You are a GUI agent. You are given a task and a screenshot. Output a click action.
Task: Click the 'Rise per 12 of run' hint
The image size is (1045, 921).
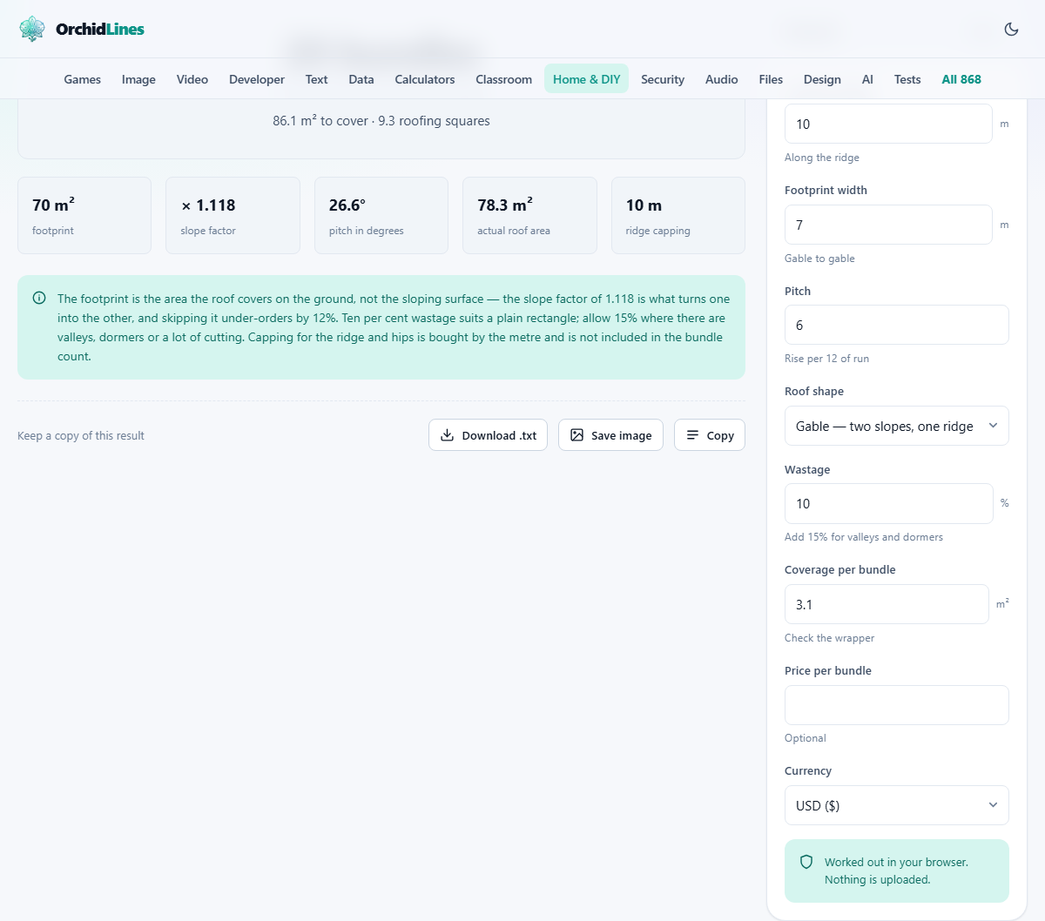pyautogui.click(x=826, y=359)
